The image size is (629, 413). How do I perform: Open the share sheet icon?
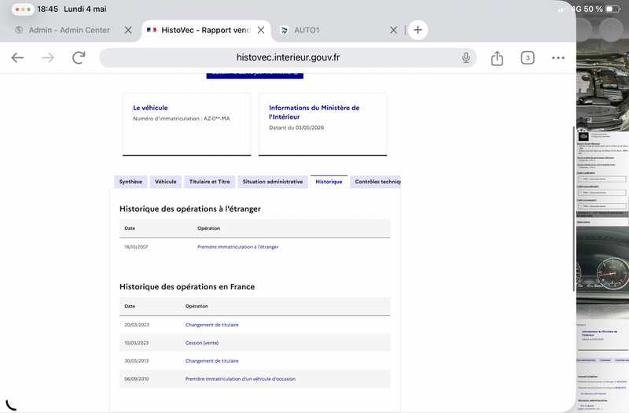[497, 57]
